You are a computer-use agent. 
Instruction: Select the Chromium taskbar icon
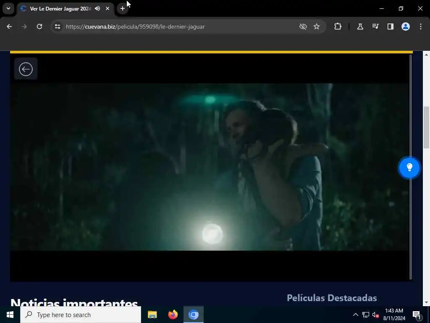coord(194,315)
